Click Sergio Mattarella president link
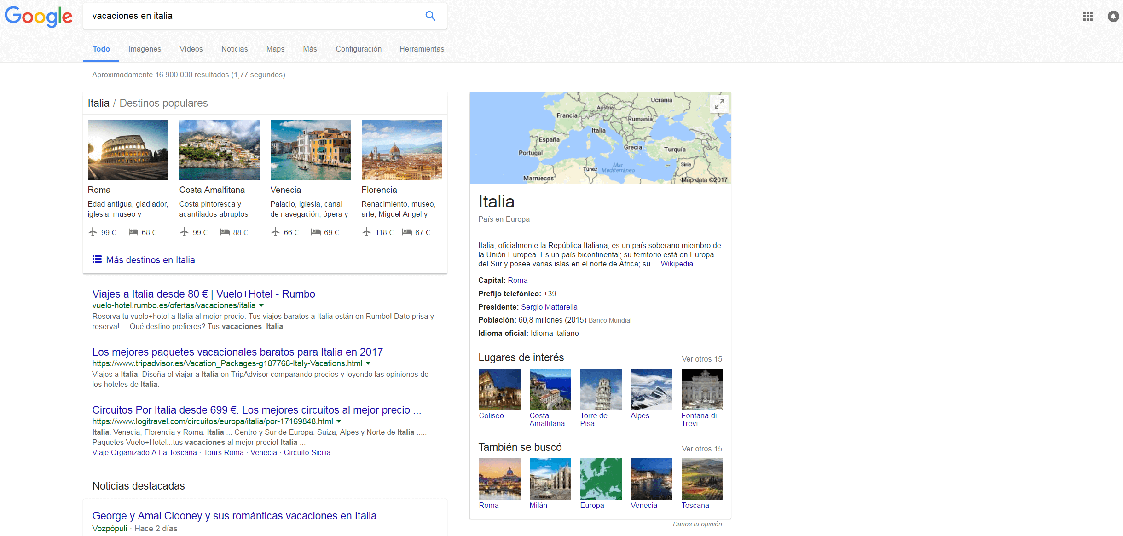Screen dimensions: 1123x536 pyautogui.click(x=549, y=307)
